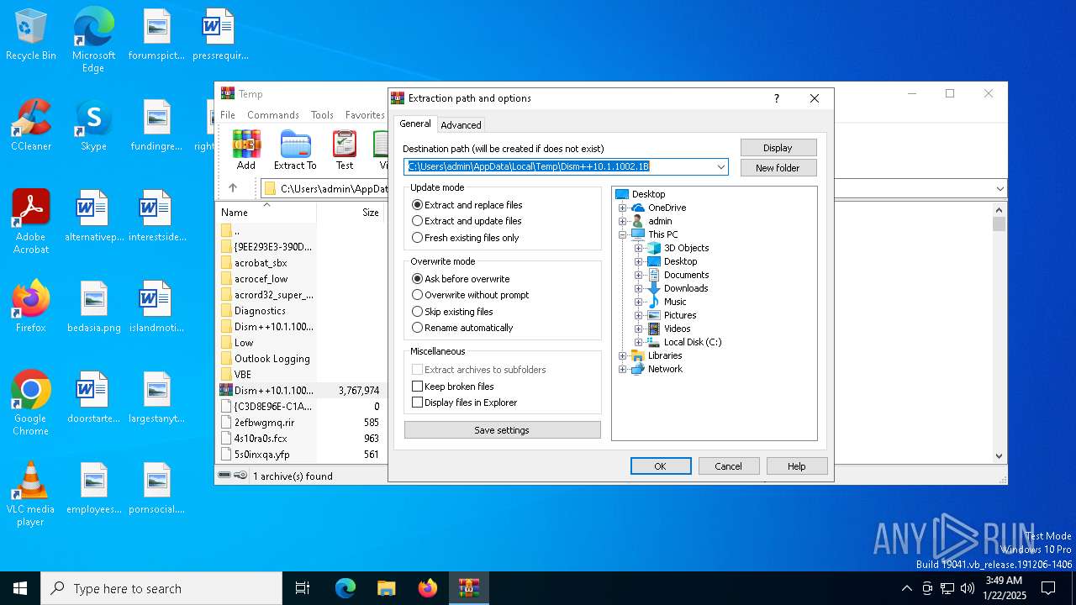This screenshot has height=605, width=1076.
Task: Open the Tools menu in WinRAR
Action: [322, 115]
